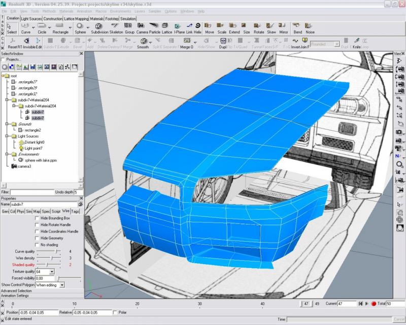Open Show Control Polygon dropdown
Screen dimensions: 406x325
coord(62,285)
